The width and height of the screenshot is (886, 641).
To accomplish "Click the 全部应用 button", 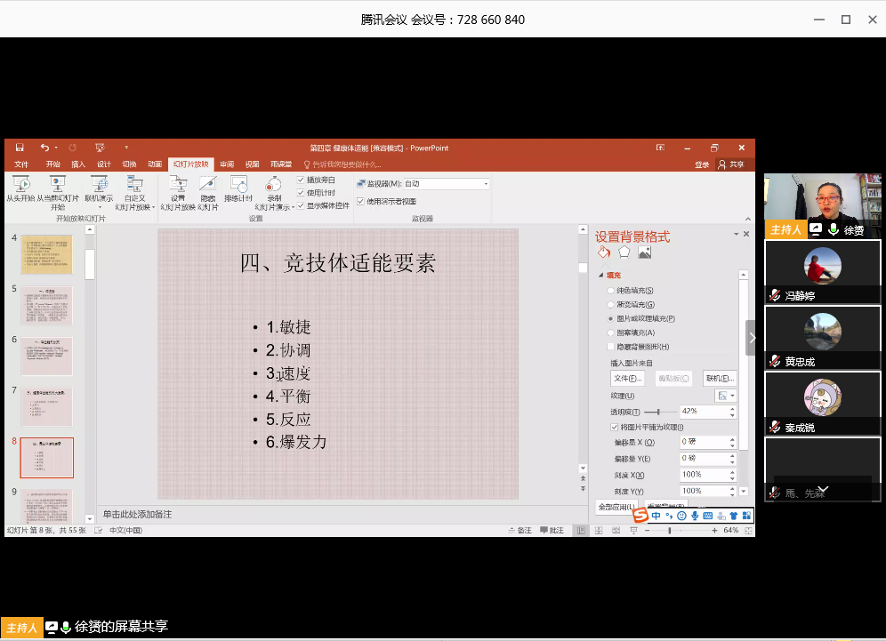I will 616,507.
